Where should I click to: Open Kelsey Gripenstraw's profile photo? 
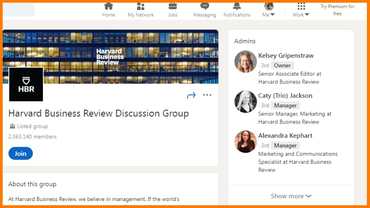click(x=245, y=62)
